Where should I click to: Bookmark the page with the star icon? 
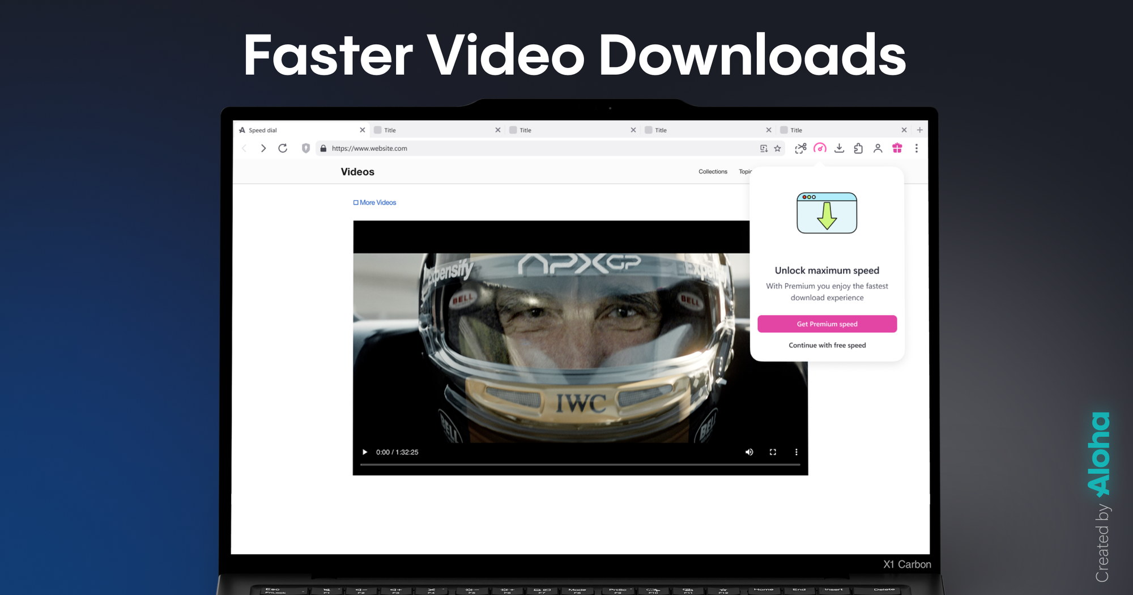[x=777, y=148]
